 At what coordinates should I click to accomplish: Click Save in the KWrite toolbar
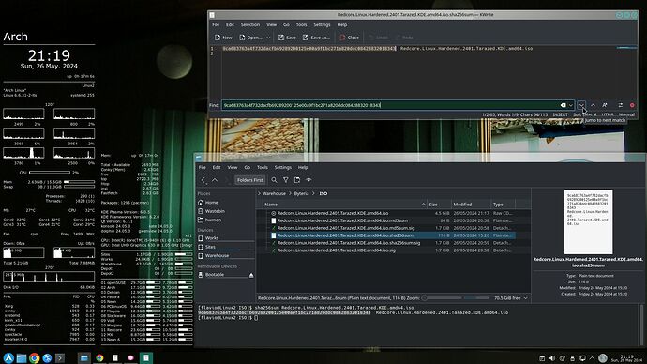[287, 38]
